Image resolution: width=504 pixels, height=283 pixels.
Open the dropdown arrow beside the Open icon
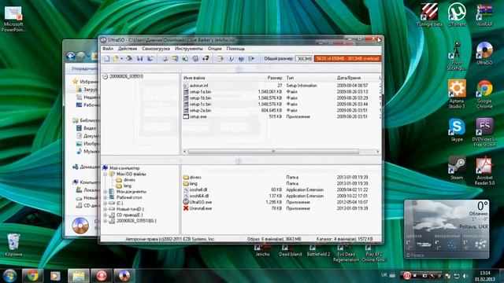tap(121, 59)
